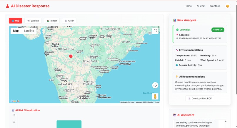
Task: Click the Location pin icon
Action: 177,35
